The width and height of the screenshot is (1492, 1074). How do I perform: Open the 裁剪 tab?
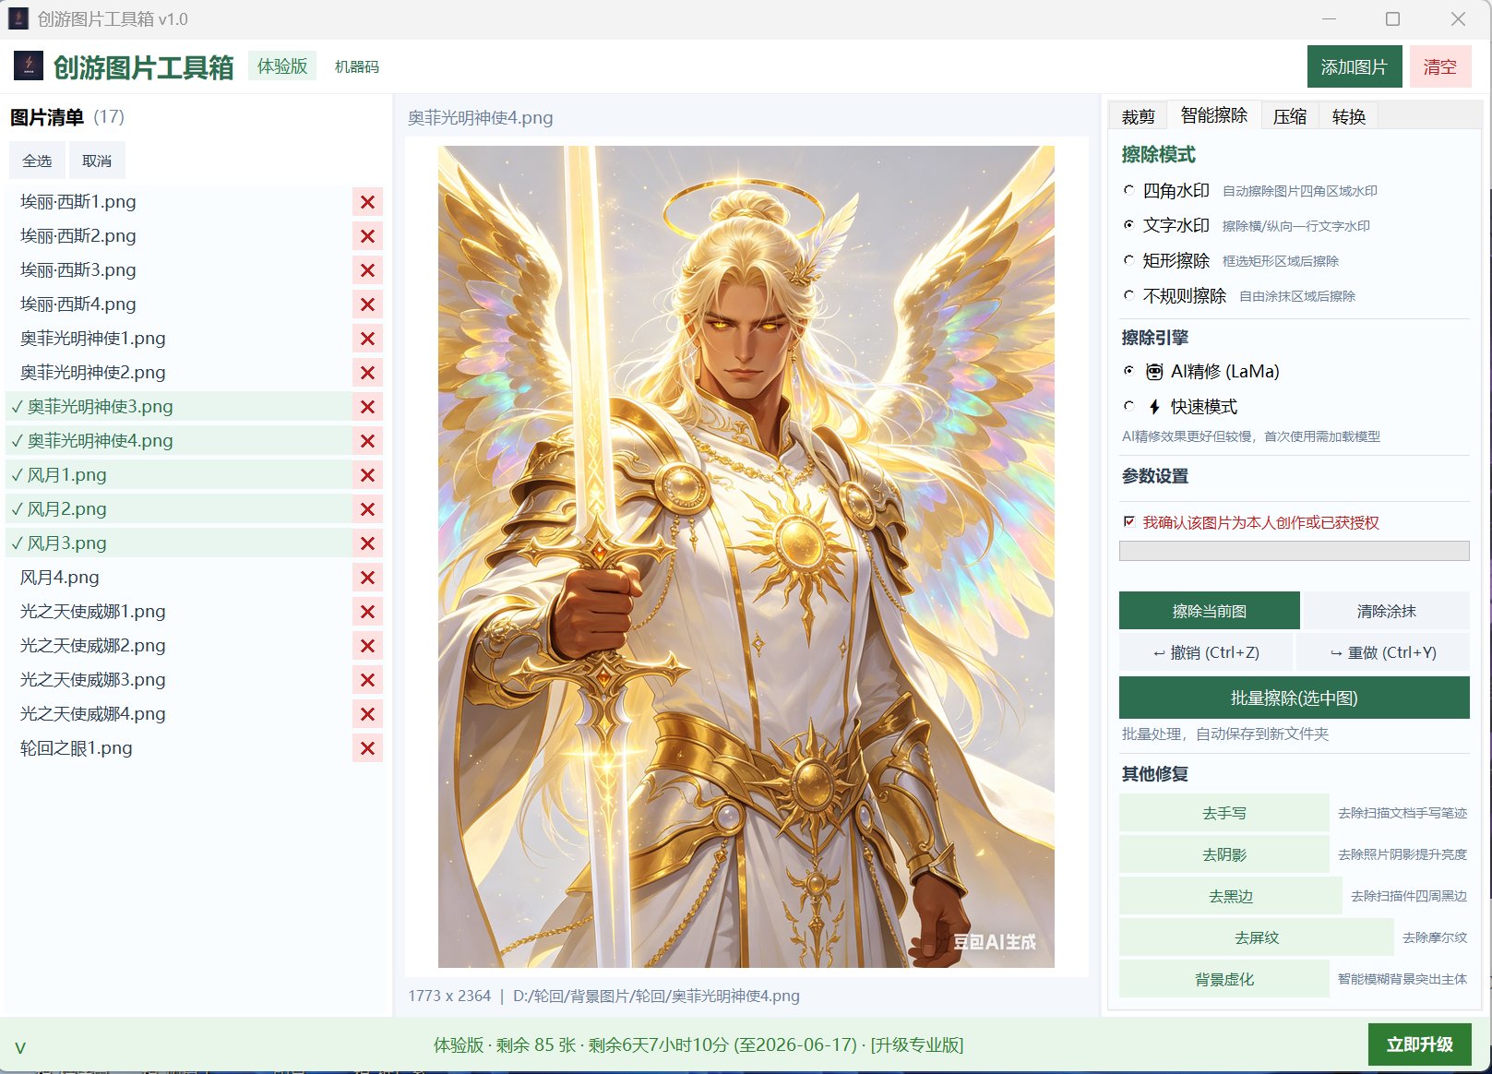tap(1138, 116)
